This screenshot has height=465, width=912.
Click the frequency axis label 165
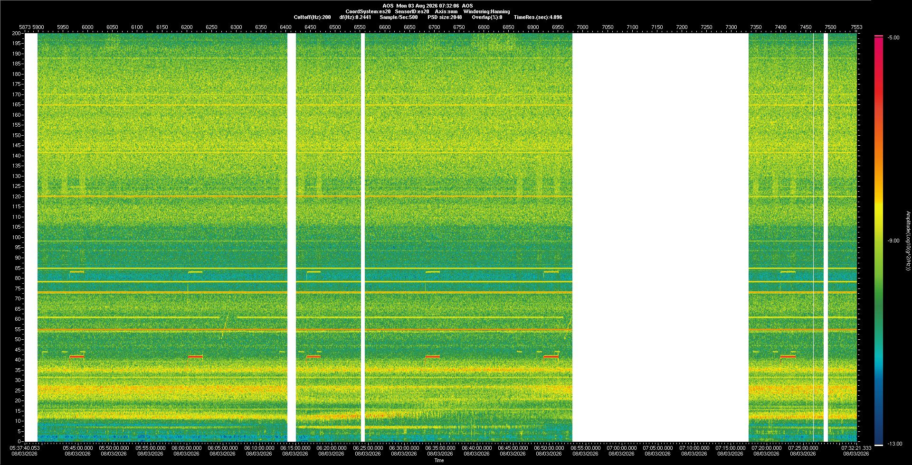point(17,104)
